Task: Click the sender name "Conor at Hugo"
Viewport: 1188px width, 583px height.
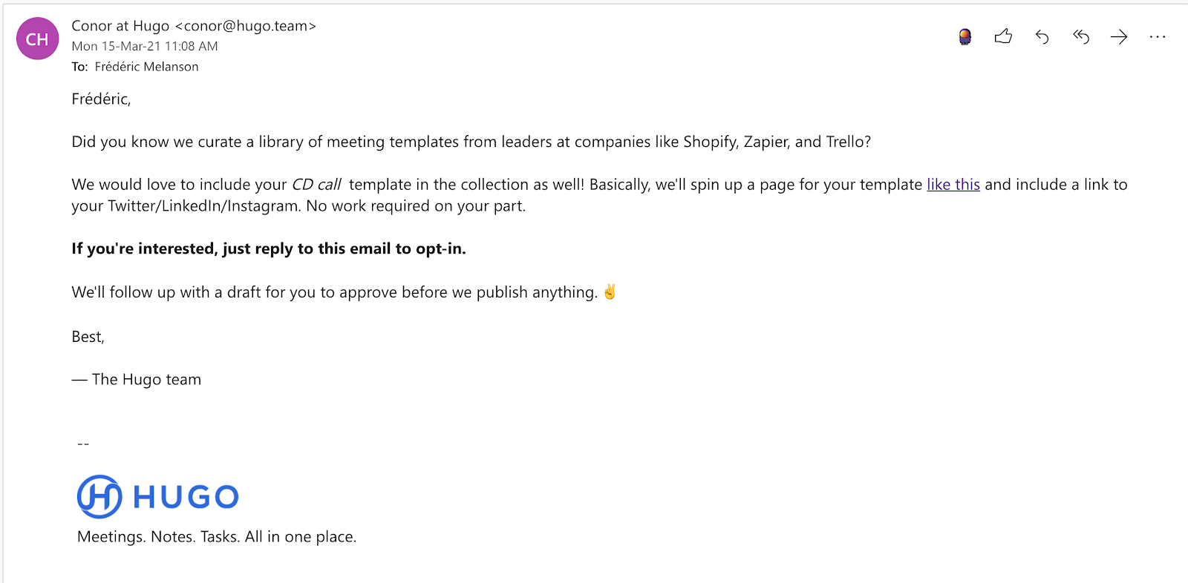Action: tap(120, 26)
